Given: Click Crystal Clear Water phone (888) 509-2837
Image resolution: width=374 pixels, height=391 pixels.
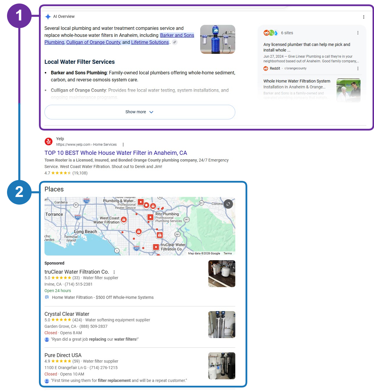Looking at the screenshot, I should pyautogui.click(x=93, y=326).
